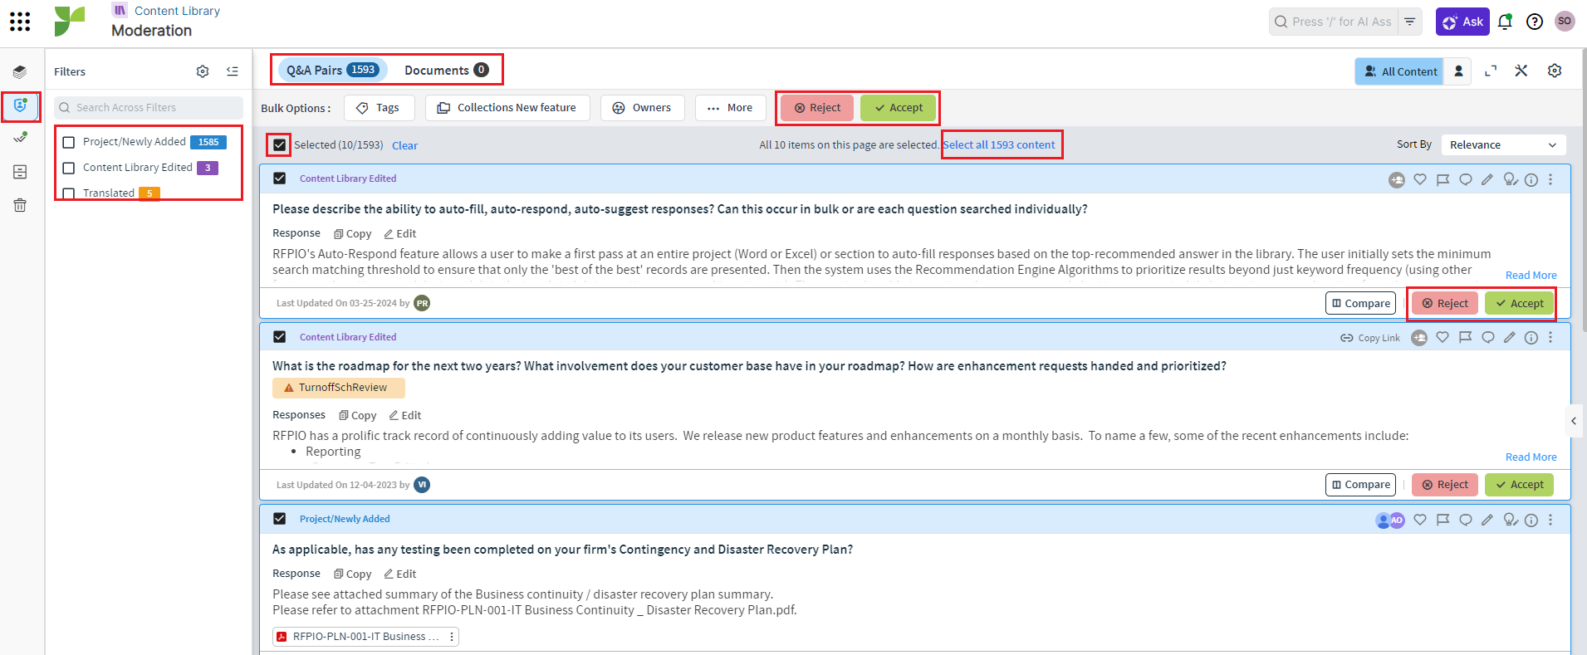Ask the AI assistant

(1462, 22)
